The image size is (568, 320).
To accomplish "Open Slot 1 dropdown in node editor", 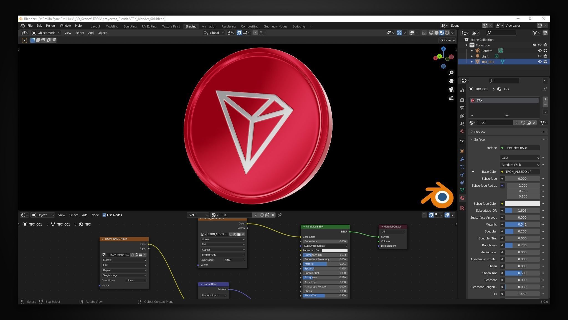I will pos(197,215).
